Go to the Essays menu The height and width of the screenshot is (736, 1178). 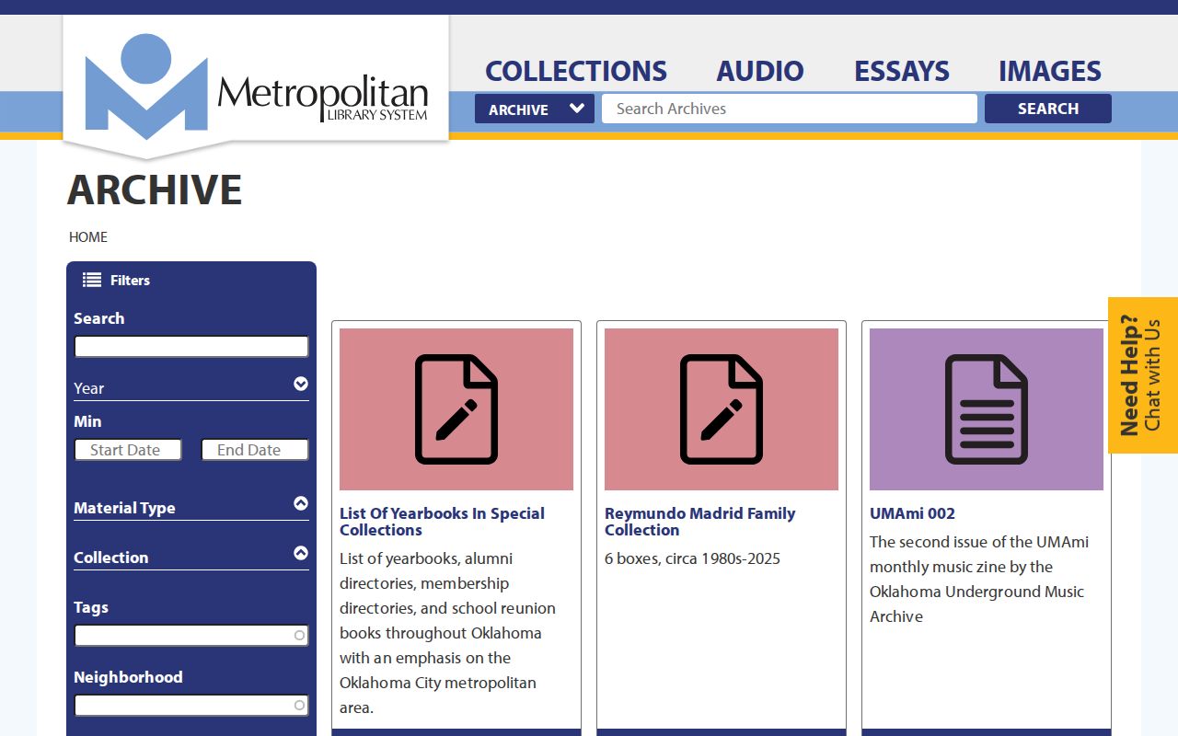click(902, 71)
